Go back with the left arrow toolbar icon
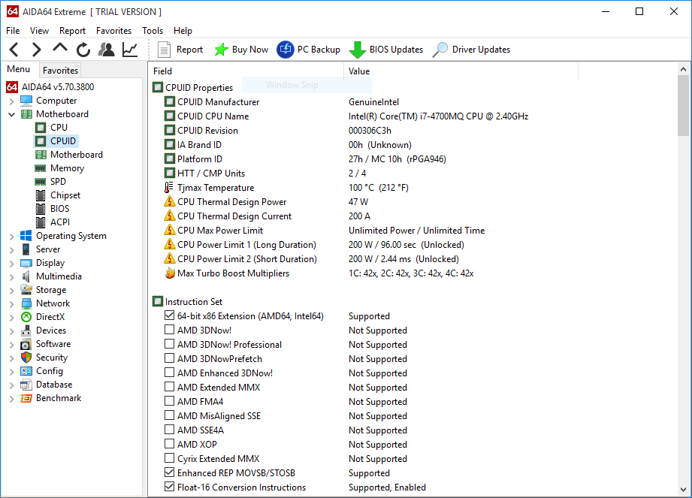 pos(14,50)
